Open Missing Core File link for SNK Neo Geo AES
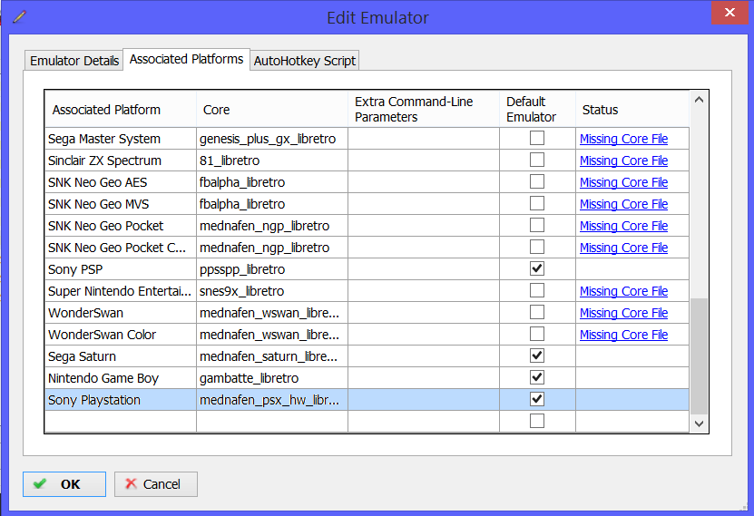This screenshot has height=516, width=754. (623, 182)
